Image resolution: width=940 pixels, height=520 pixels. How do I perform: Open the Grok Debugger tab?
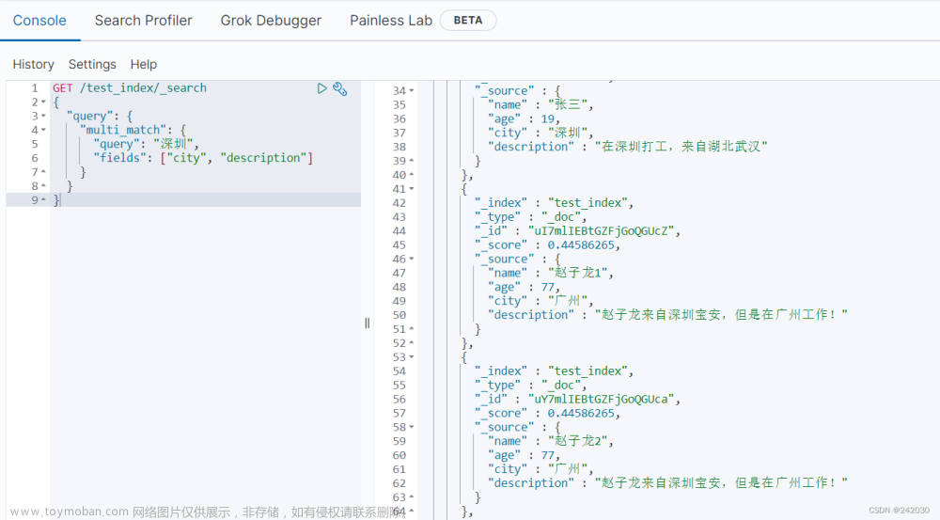pos(271,21)
